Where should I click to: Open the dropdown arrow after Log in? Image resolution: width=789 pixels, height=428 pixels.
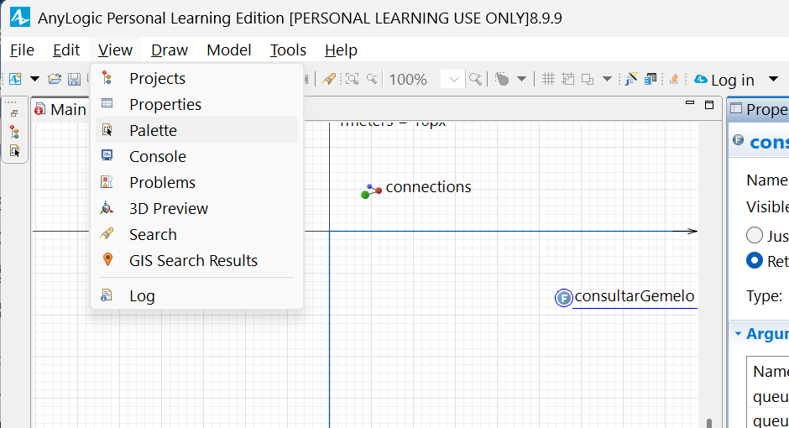tap(774, 79)
